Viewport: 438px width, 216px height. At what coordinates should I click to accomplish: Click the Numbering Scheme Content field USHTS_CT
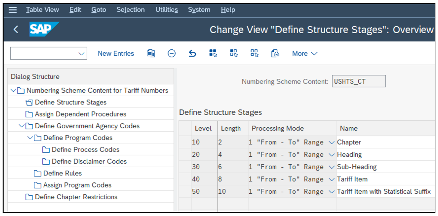pyautogui.click(x=359, y=81)
